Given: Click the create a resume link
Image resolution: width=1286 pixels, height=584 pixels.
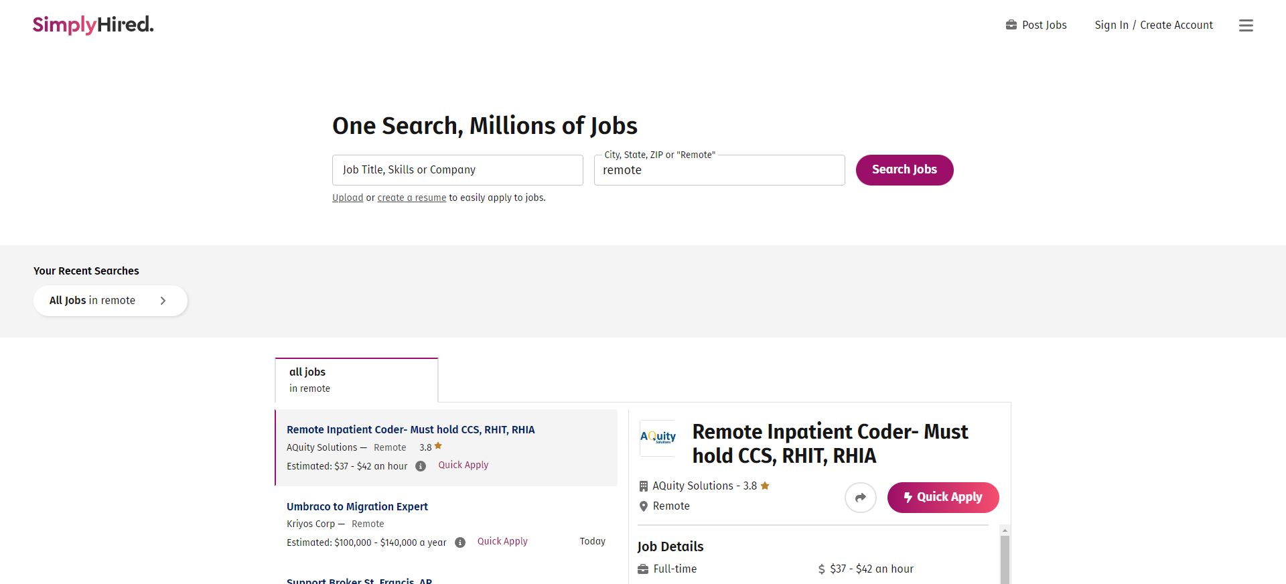Looking at the screenshot, I should coord(412,198).
